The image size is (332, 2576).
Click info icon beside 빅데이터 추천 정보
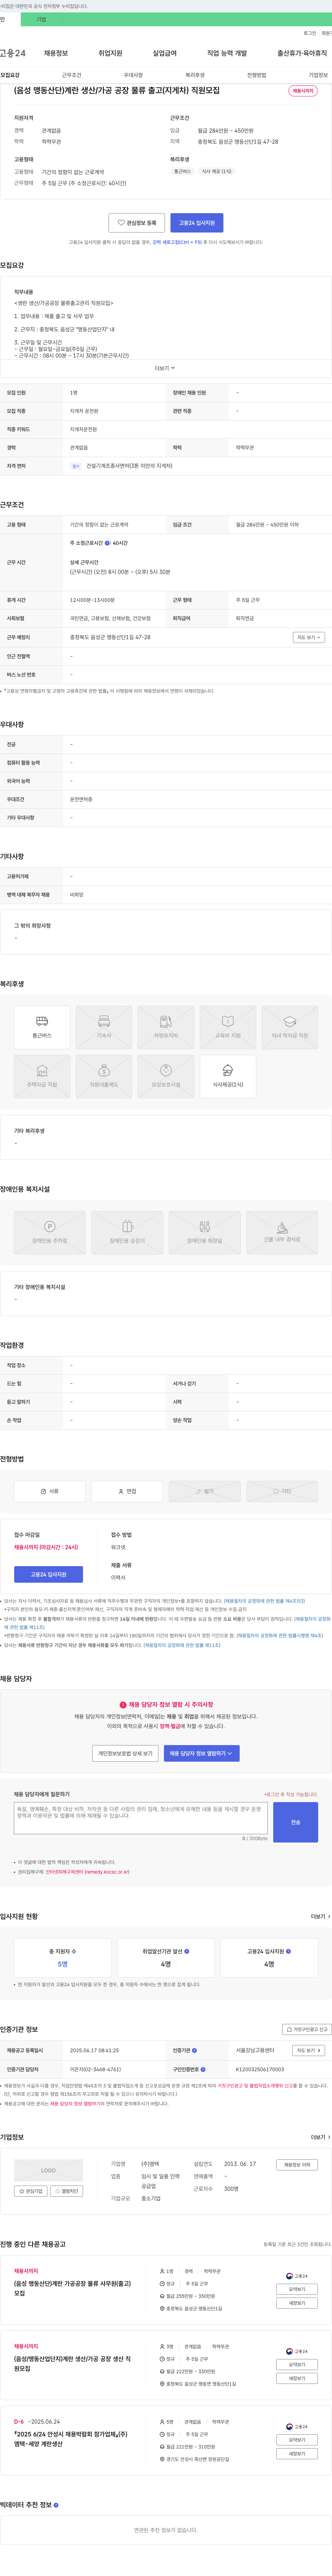(x=56, y=2505)
